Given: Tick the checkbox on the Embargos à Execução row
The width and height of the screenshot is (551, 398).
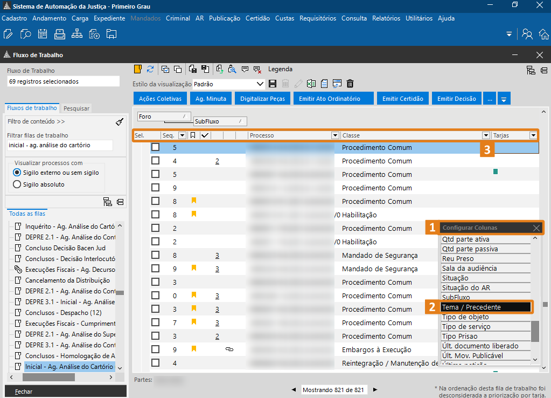Looking at the screenshot, I should click(x=155, y=349).
